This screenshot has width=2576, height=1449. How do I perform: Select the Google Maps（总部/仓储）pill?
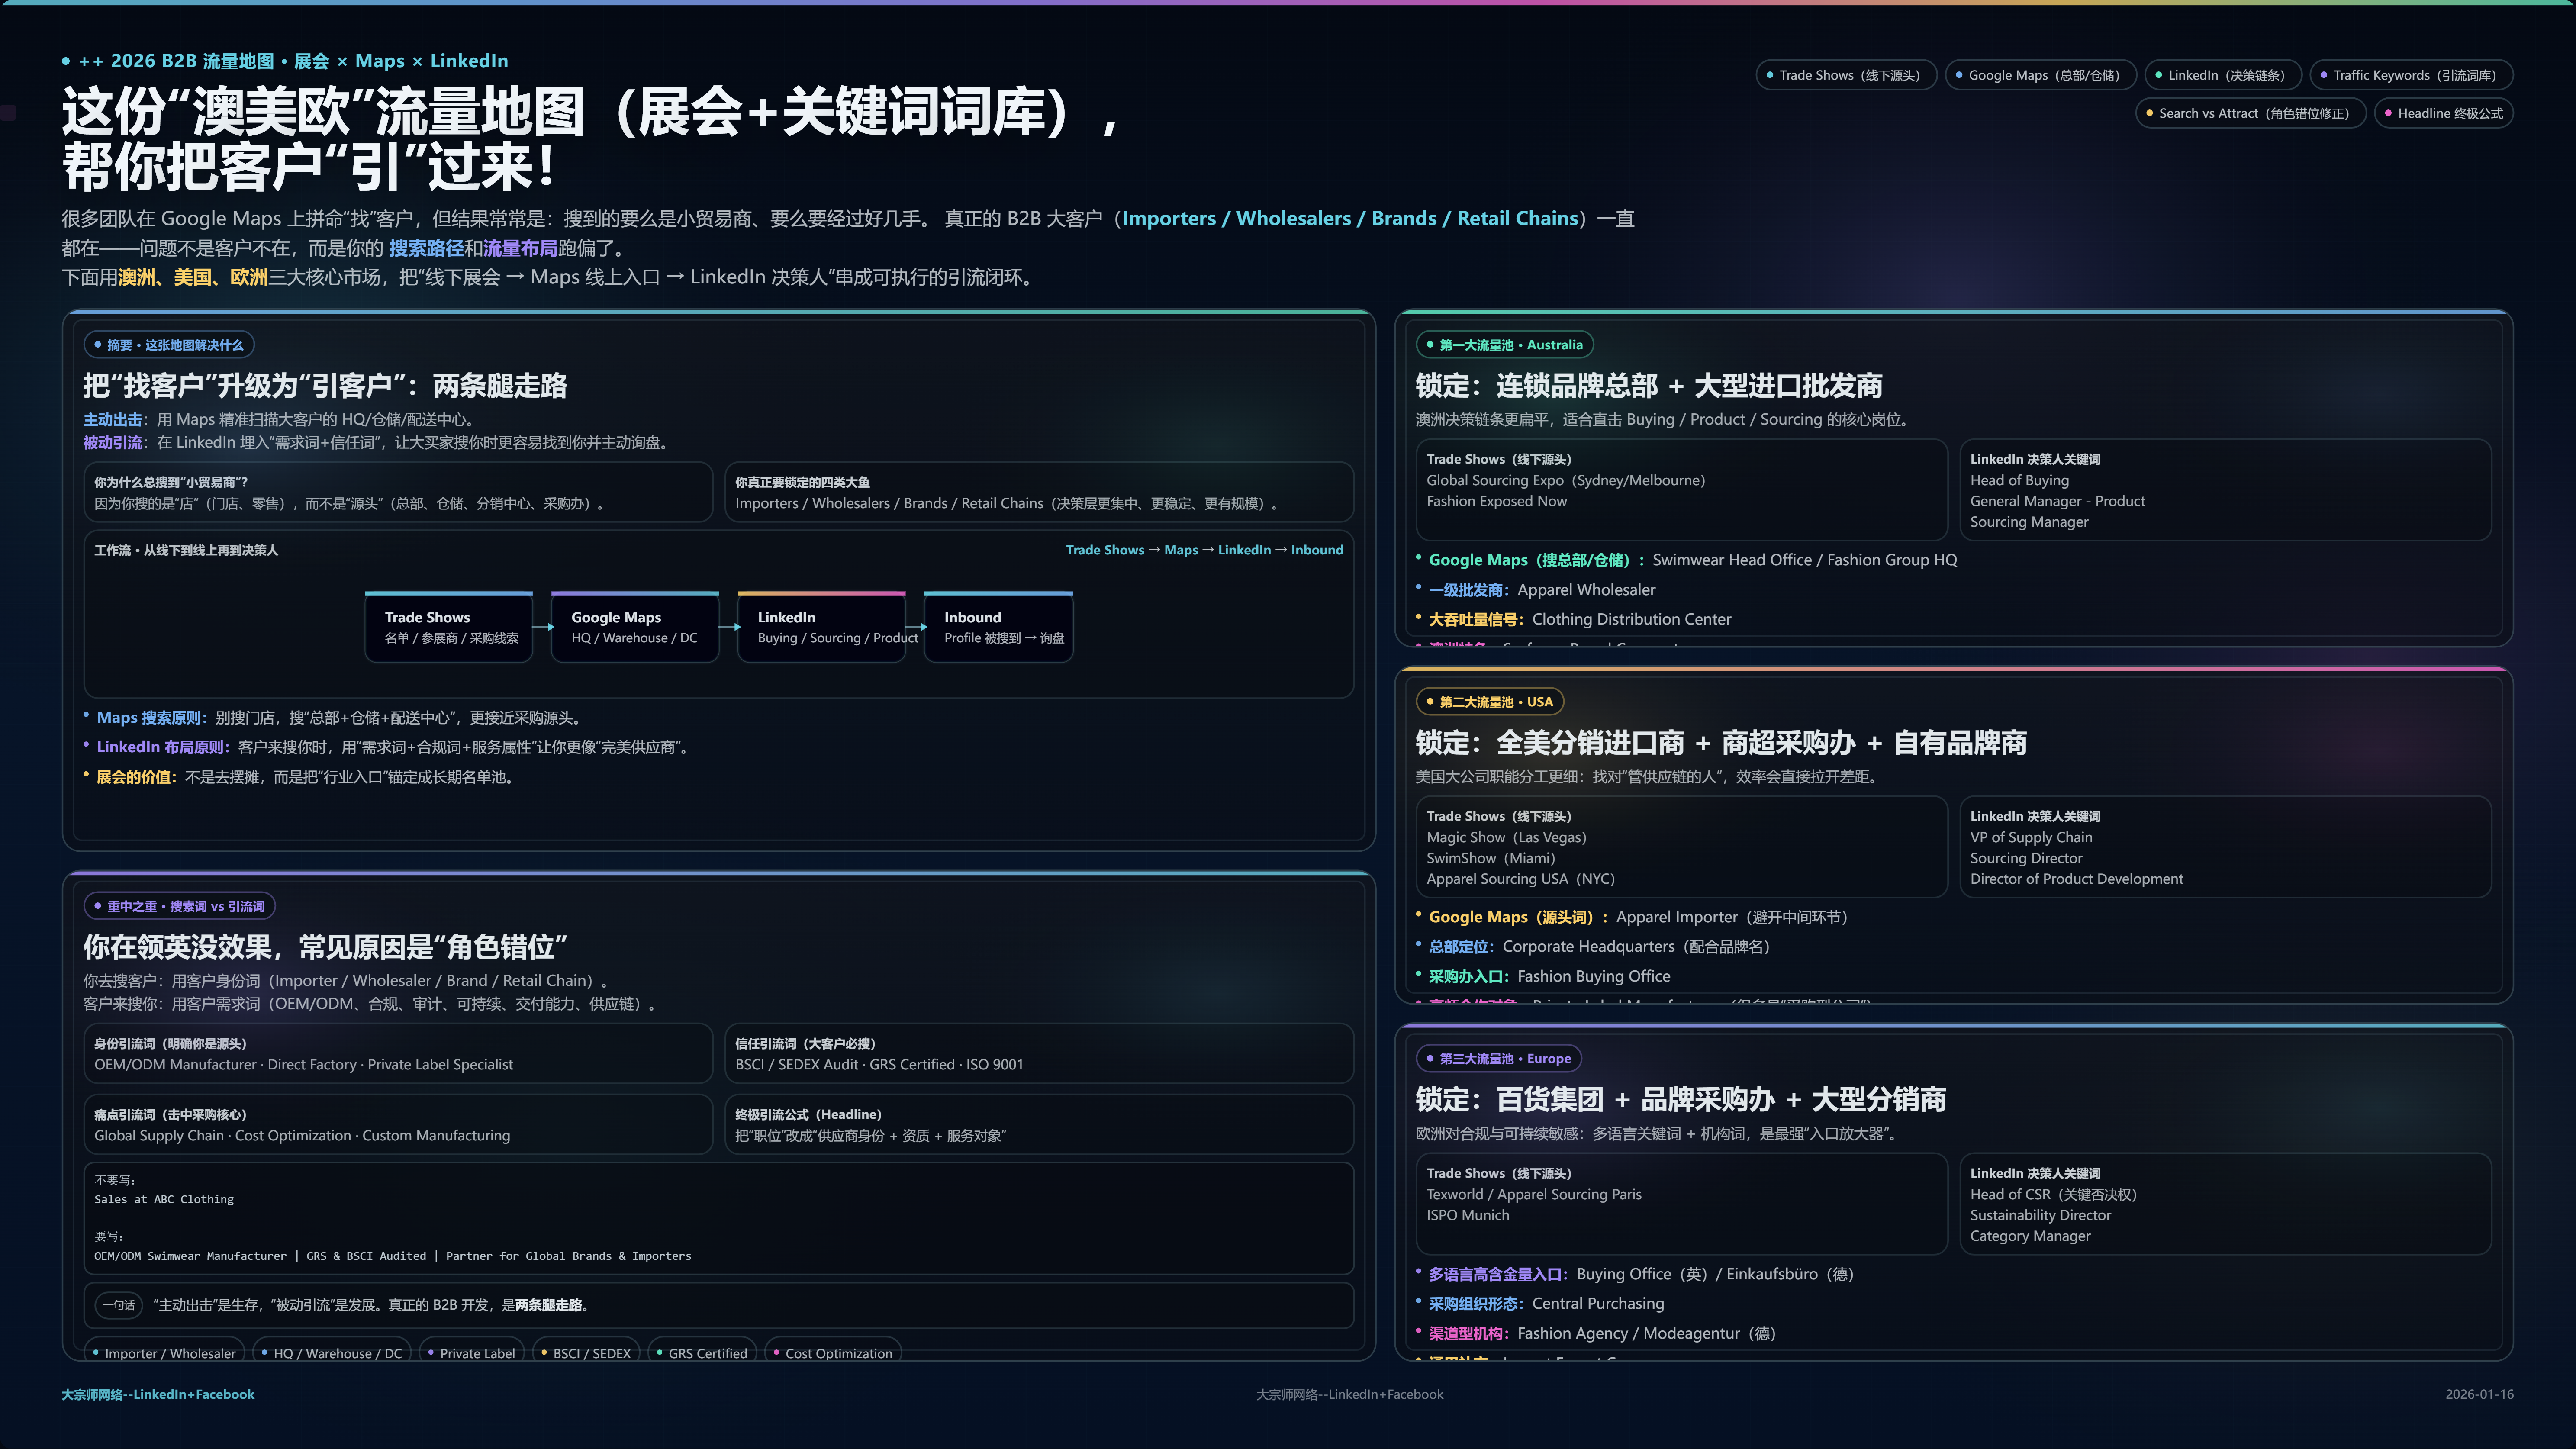tap(2040, 75)
